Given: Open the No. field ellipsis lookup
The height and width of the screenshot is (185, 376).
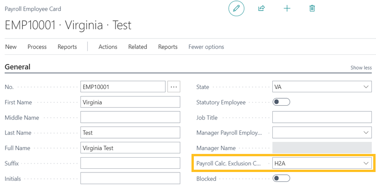Looking at the screenshot, I should point(174,87).
